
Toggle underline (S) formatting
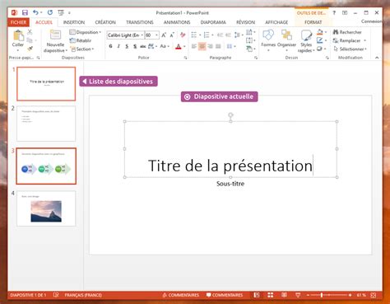(x=127, y=46)
